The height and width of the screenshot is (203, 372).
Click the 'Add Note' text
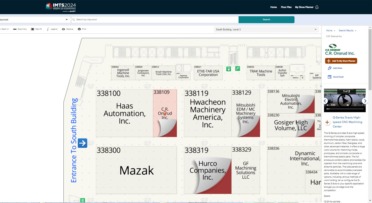click(337, 68)
